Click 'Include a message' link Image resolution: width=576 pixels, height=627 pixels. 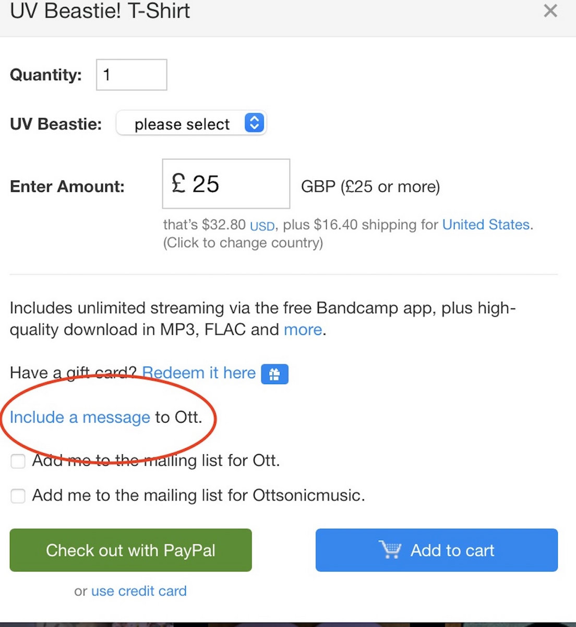coord(80,417)
